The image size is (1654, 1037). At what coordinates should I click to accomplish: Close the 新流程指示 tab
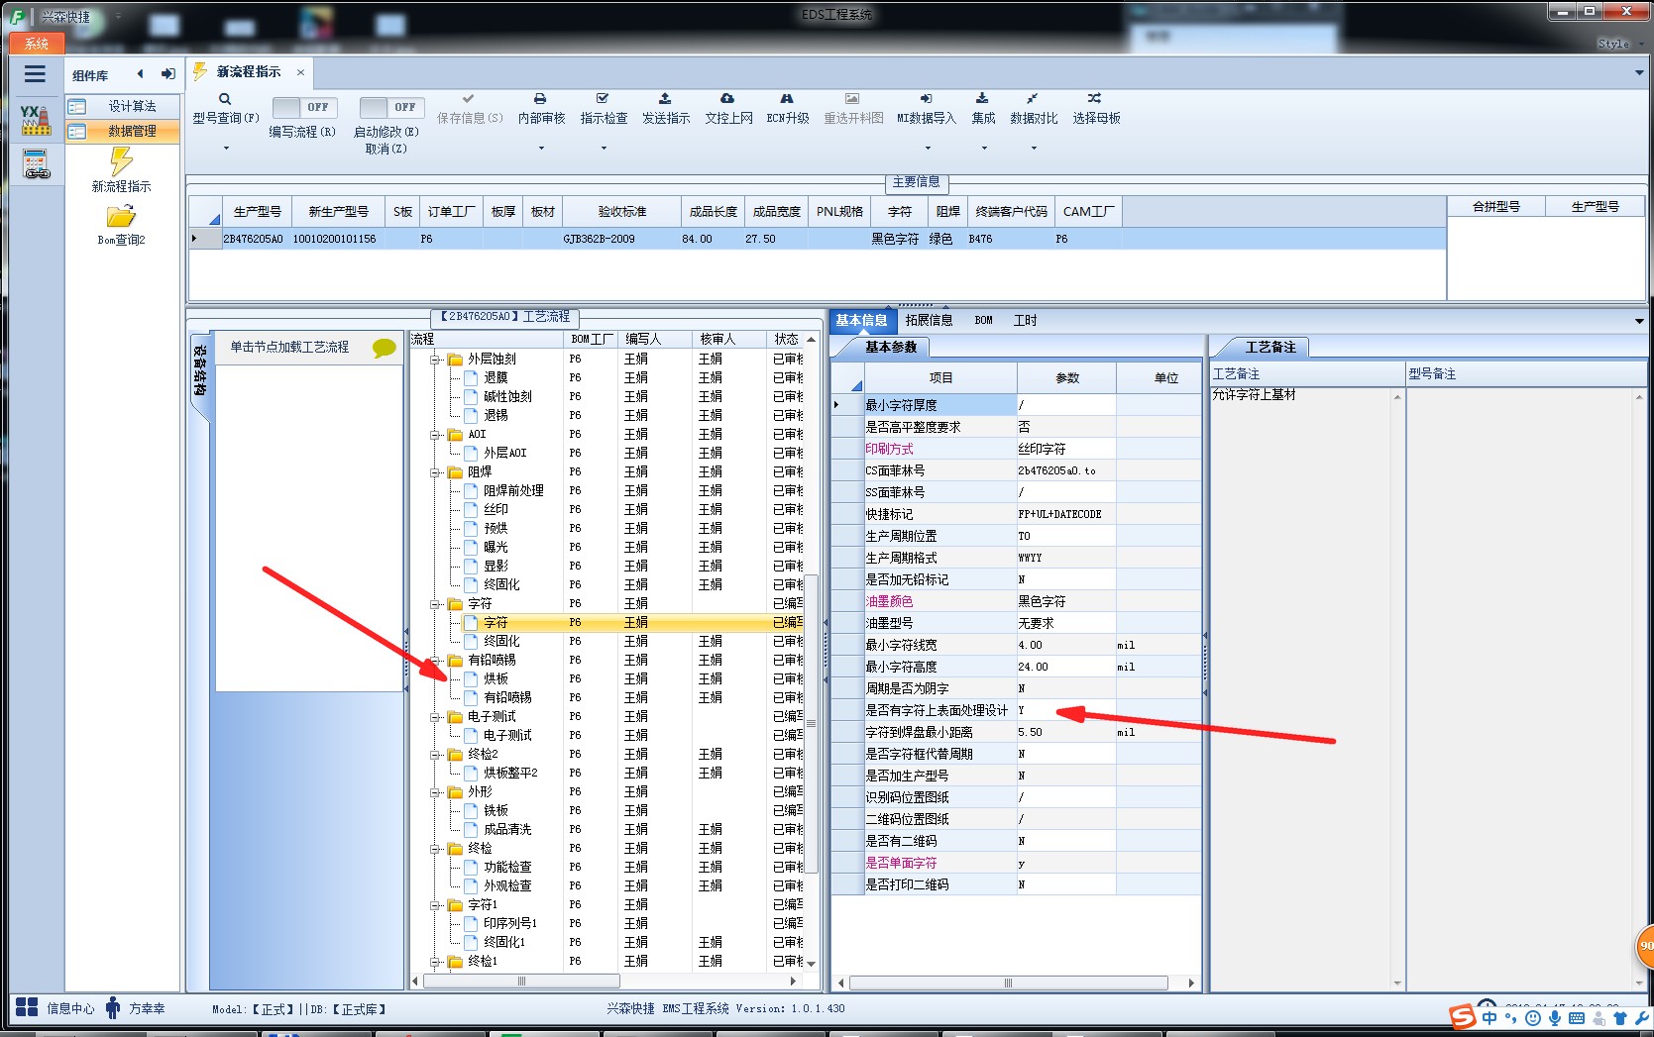click(x=300, y=72)
